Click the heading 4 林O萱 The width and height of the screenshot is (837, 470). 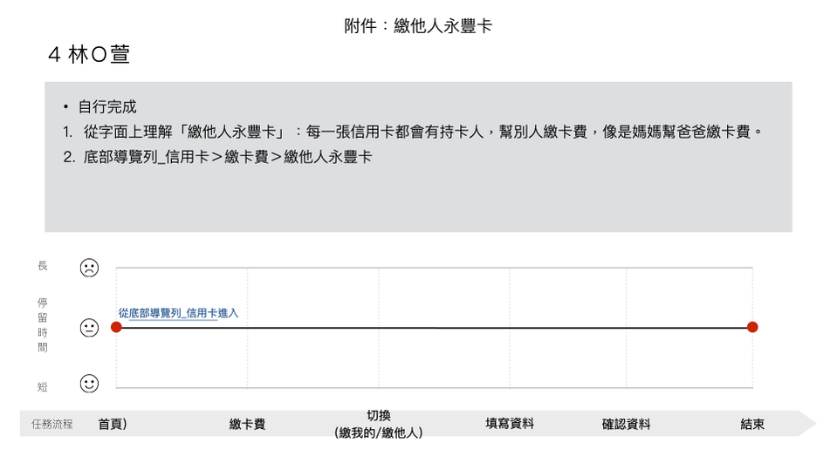point(89,54)
